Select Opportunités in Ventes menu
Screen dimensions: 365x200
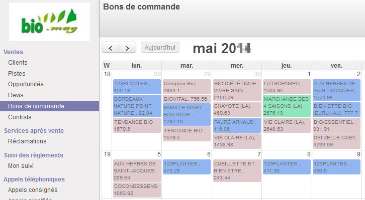(x=26, y=84)
